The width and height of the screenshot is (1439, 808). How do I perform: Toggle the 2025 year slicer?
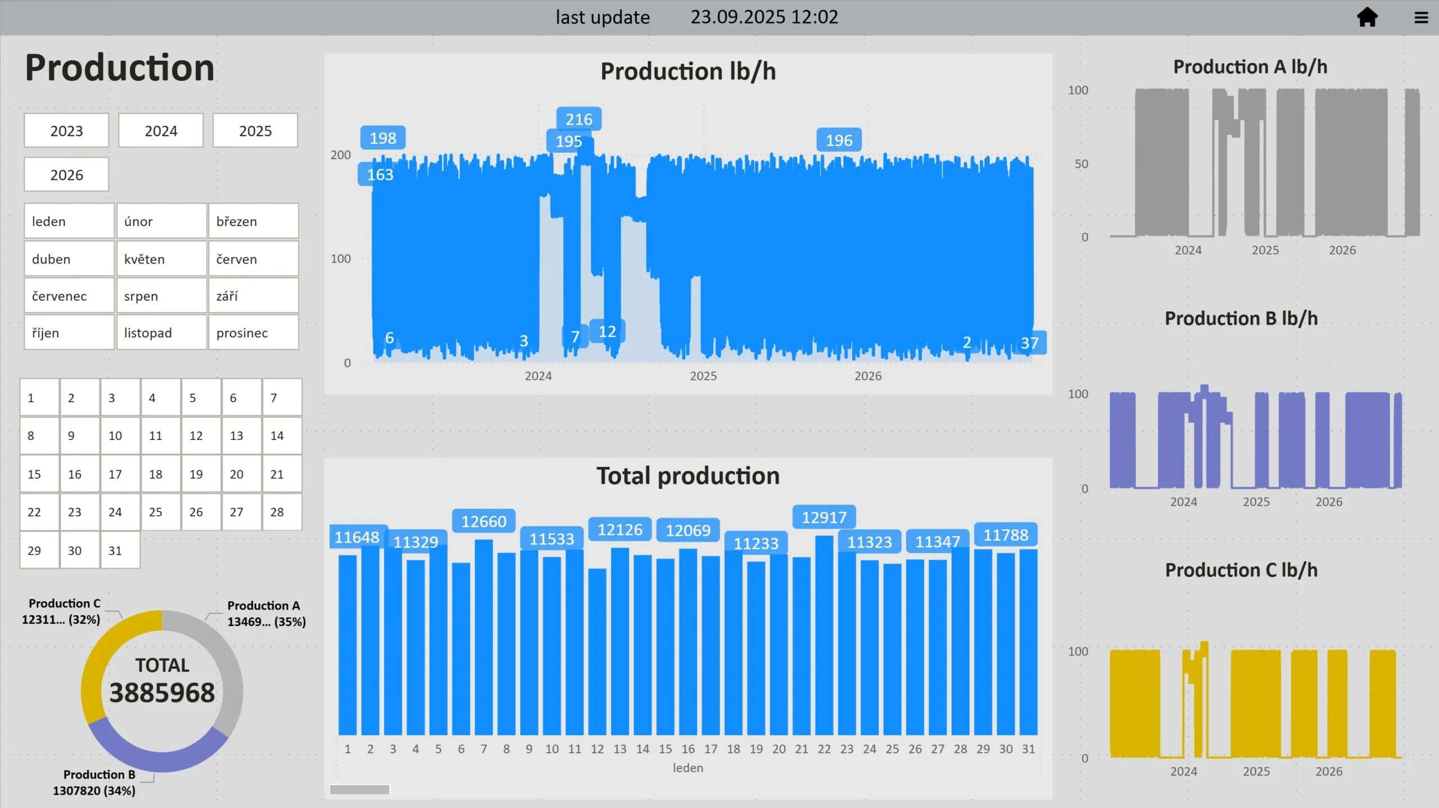point(255,131)
